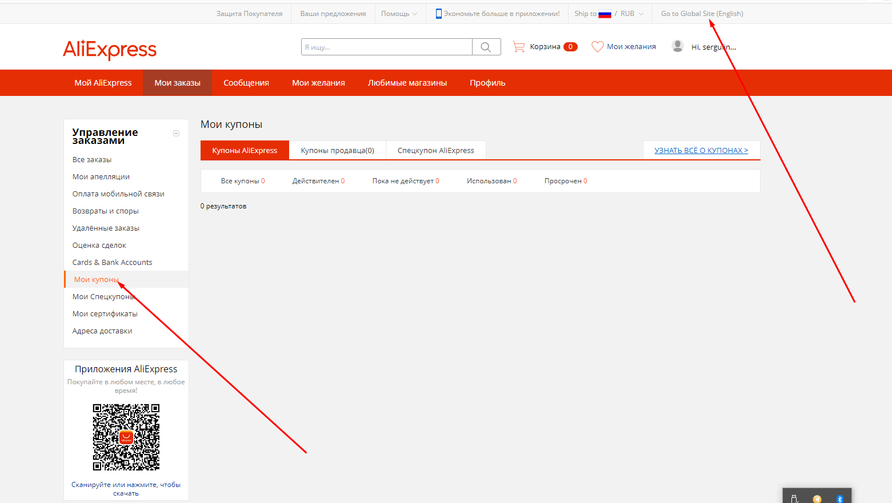Click the Russian flag icon
892x503 pixels.
[605, 14]
